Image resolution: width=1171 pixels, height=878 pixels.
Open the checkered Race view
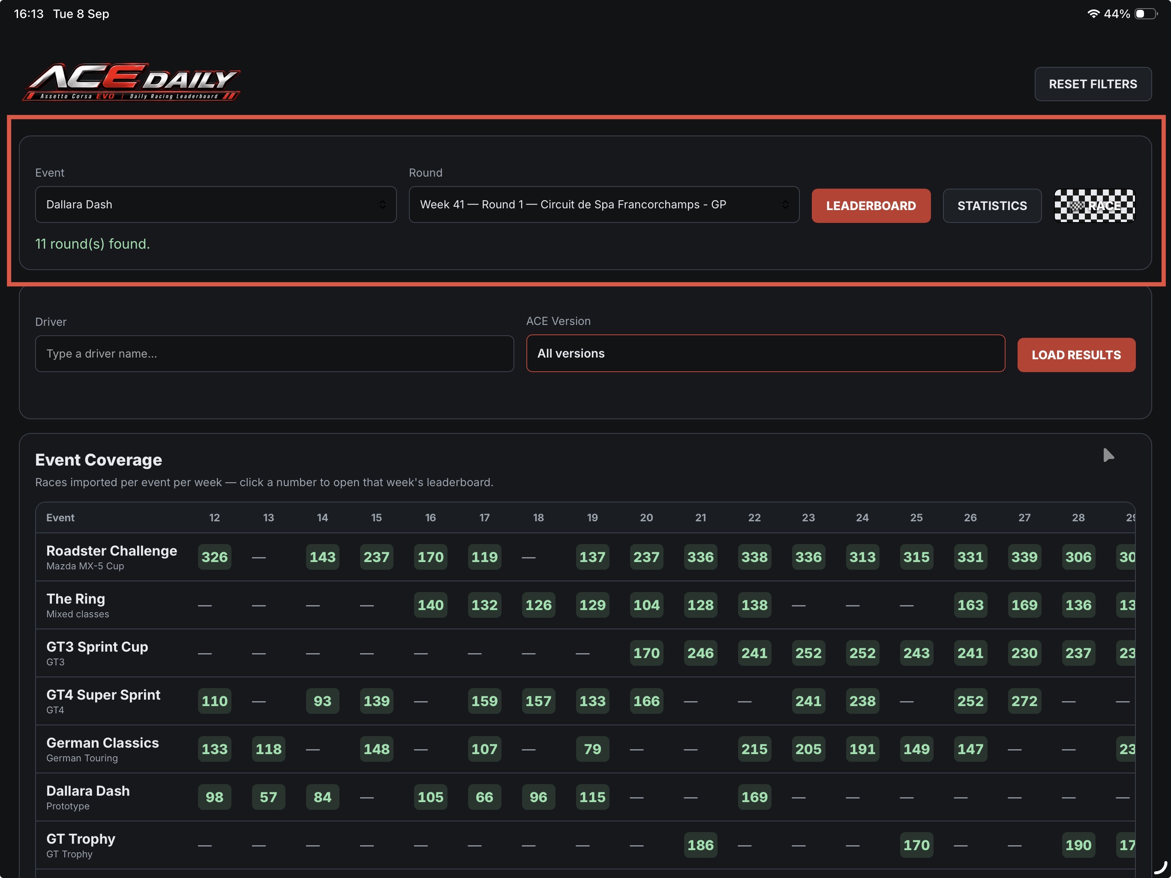(1094, 205)
